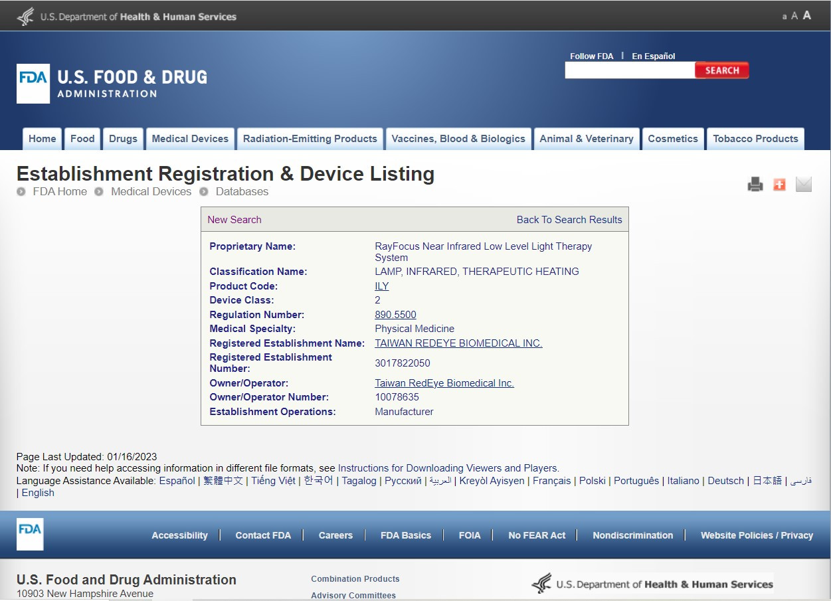Click Nondiscrimination footer link
Viewport: 831px width, 601px height.
click(x=633, y=535)
